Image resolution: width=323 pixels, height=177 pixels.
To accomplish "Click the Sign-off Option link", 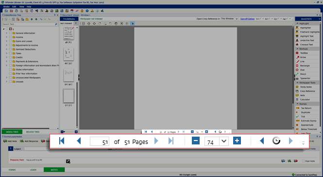I will pyautogui.click(x=247, y=19).
